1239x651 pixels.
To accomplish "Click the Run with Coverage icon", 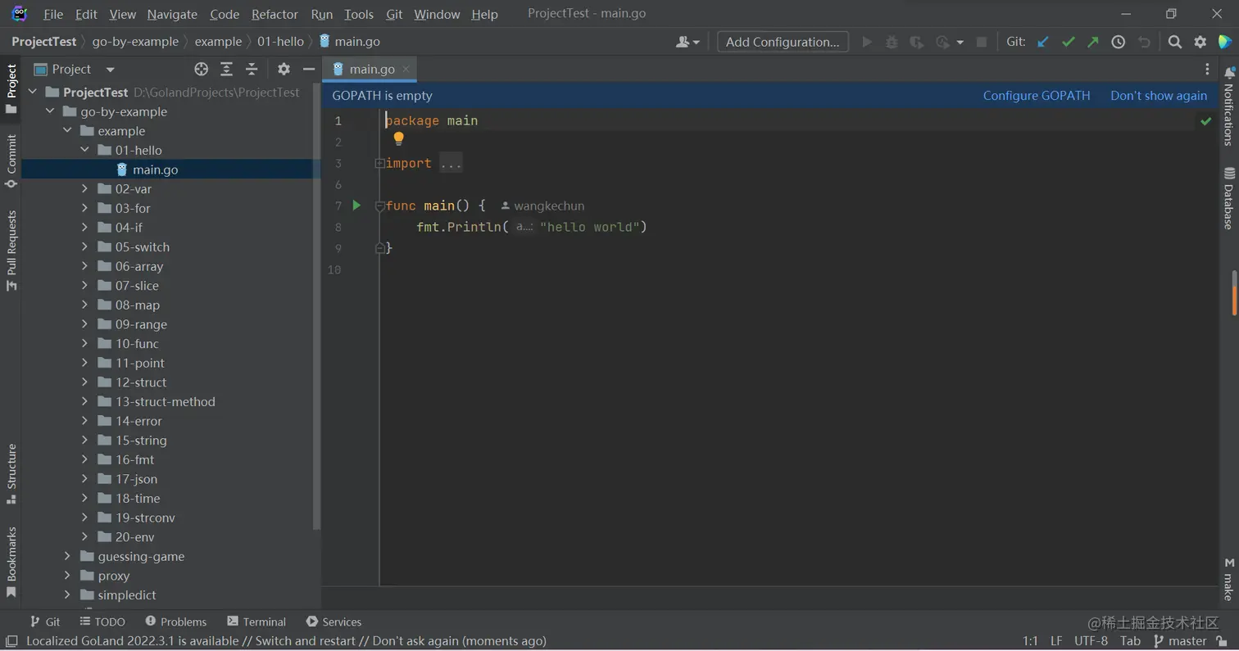I will (917, 42).
